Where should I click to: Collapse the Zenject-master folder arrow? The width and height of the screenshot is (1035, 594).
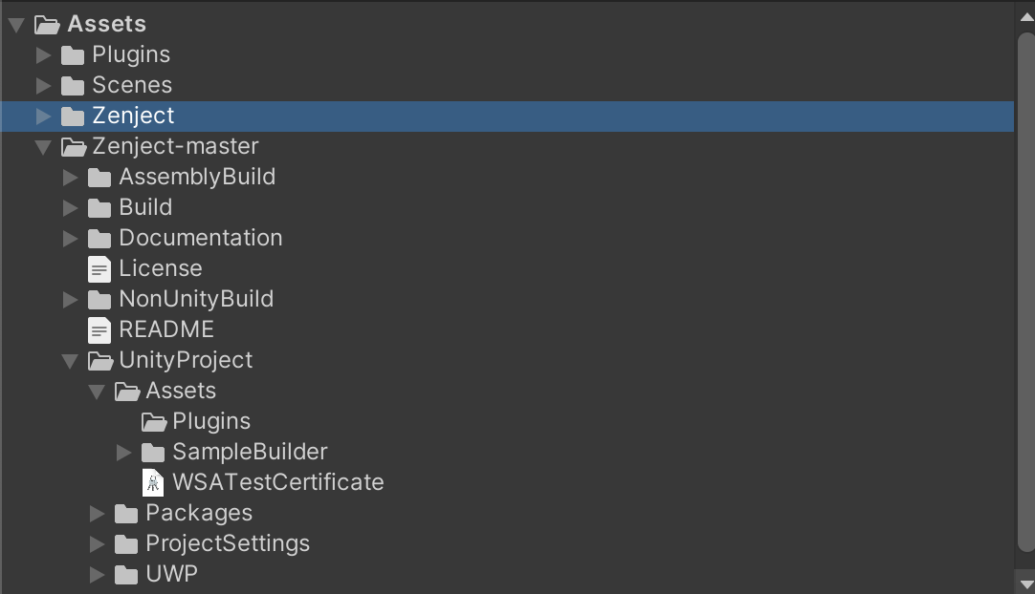(44, 147)
